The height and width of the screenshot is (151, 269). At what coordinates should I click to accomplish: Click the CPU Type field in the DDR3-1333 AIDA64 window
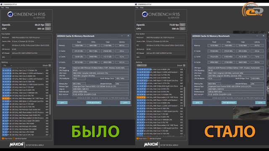click(x=100, y=68)
